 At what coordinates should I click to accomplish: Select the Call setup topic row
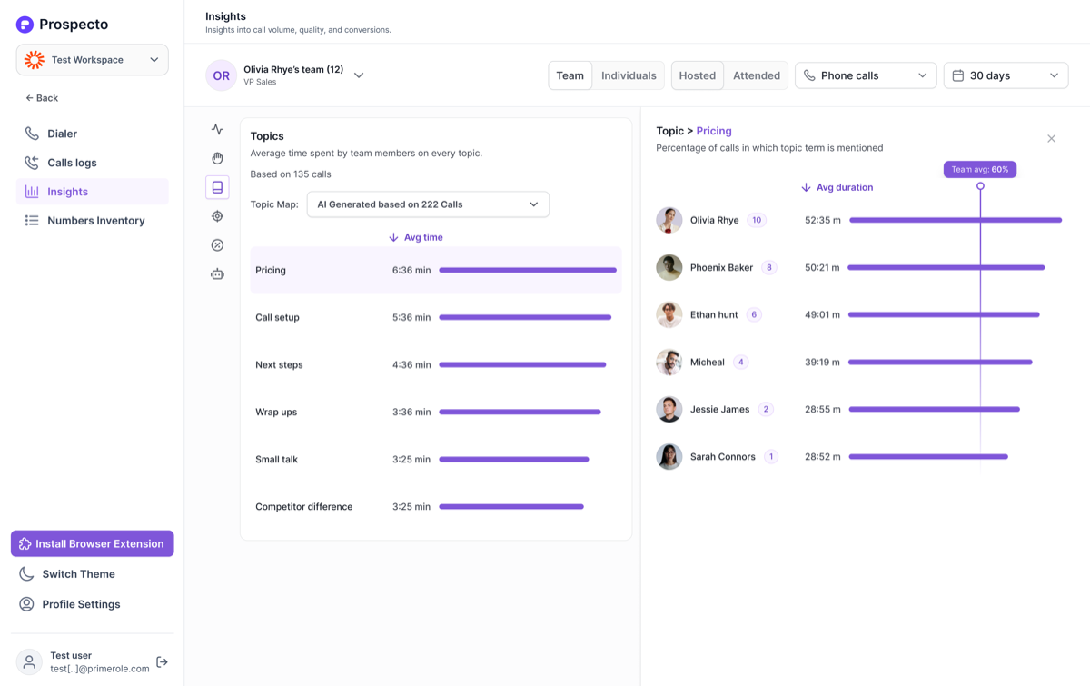pos(436,317)
